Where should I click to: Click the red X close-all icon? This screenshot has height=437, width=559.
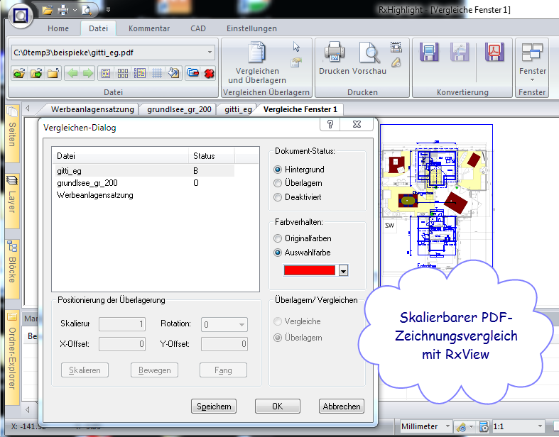(x=210, y=73)
